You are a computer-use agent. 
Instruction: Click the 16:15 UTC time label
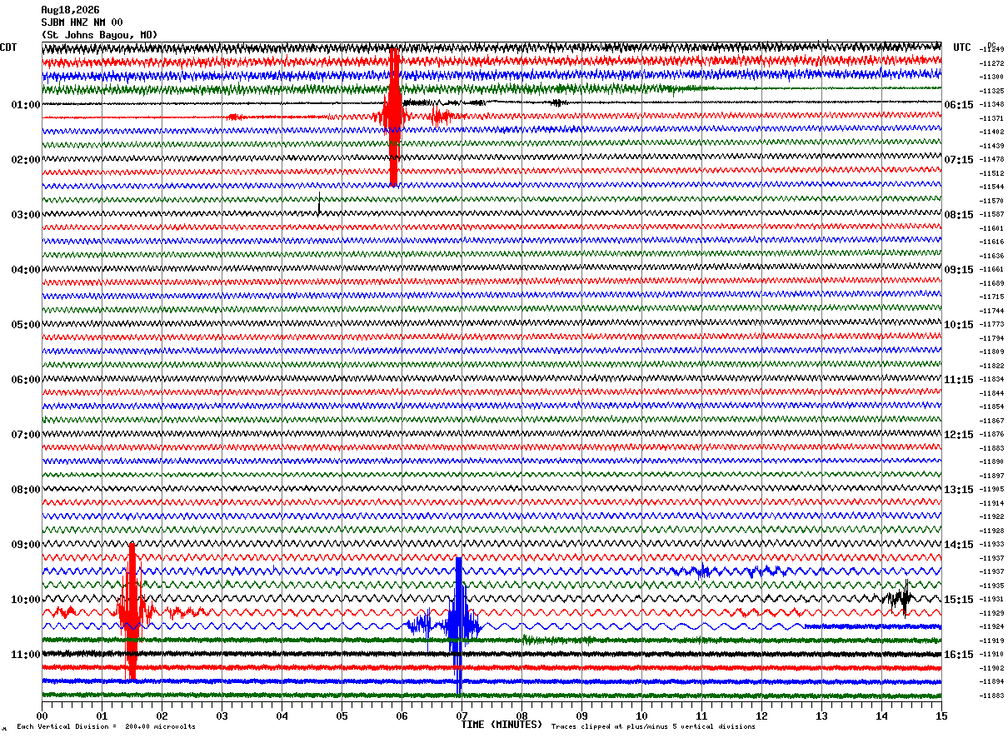click(958, 655)
